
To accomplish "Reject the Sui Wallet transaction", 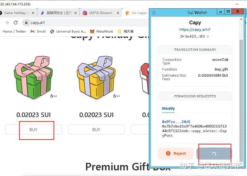I will click(x=176, y=153).
